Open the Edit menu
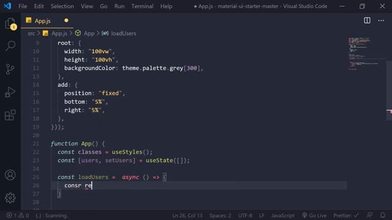 39,6
